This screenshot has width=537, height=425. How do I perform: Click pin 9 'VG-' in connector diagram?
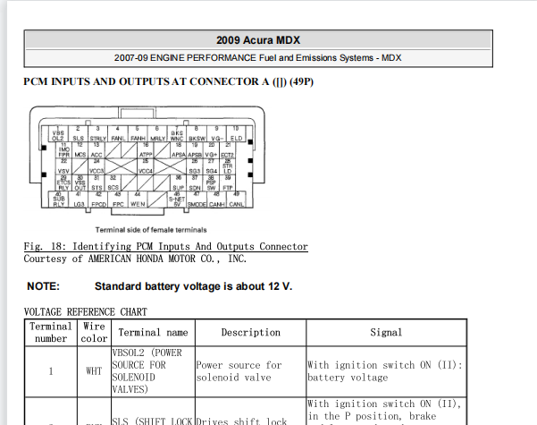[216, 133]
